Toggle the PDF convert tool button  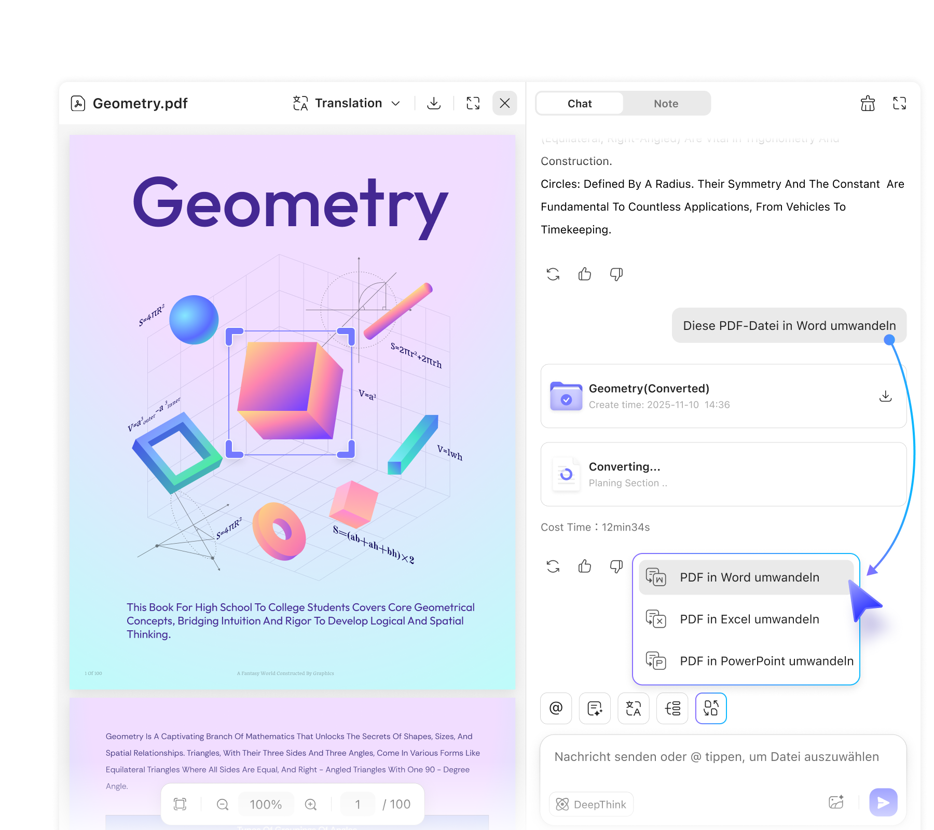click(711, 708)
